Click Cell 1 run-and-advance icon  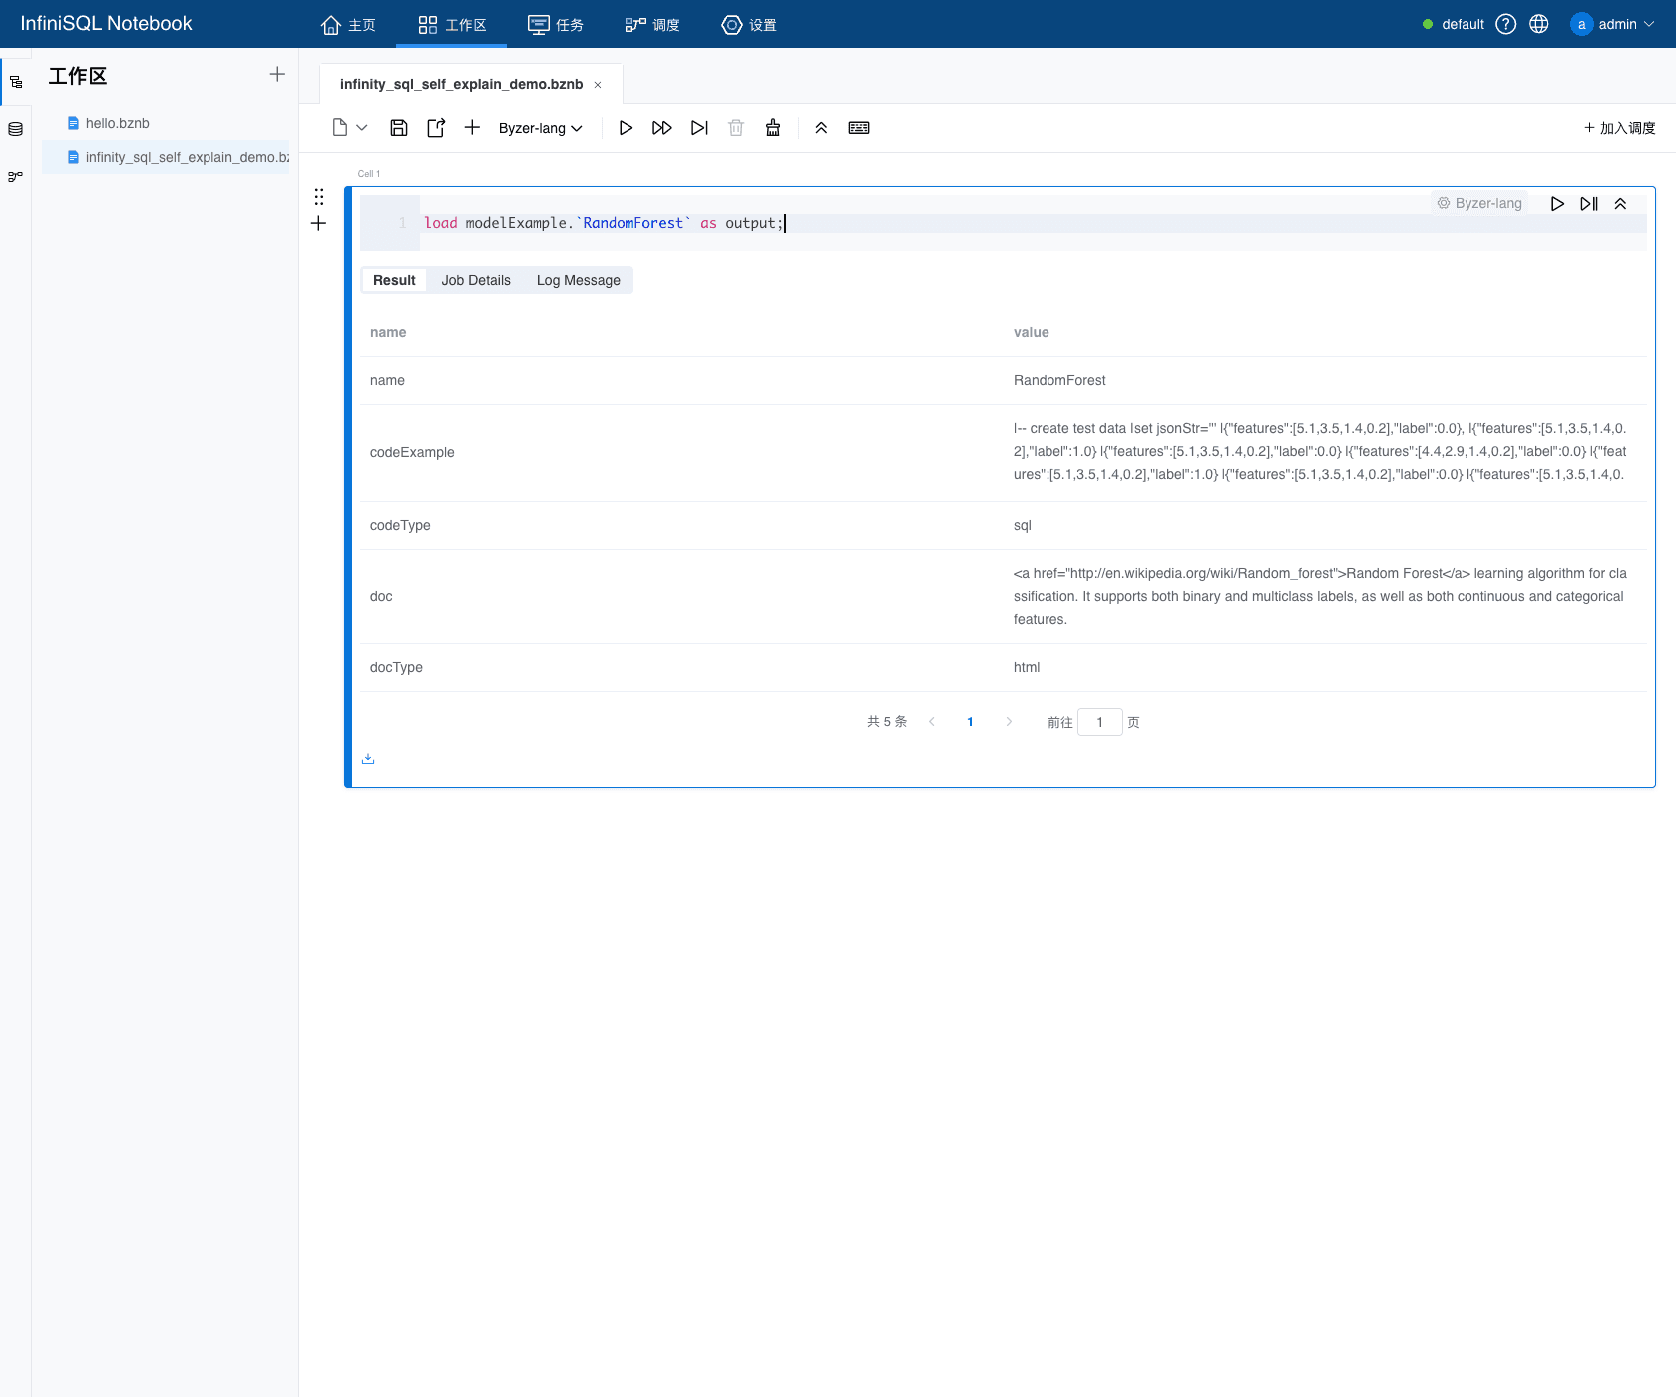(x=1589, y=203)
